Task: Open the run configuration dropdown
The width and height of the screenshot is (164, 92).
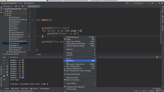Action: tap(138, 3)
